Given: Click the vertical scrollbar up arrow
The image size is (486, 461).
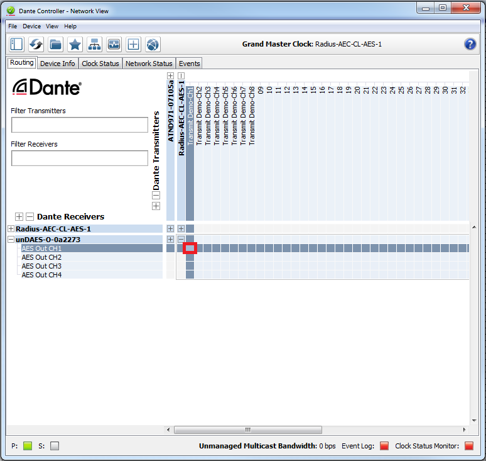Looking at the screenshot, I should (x=474, y=227).
